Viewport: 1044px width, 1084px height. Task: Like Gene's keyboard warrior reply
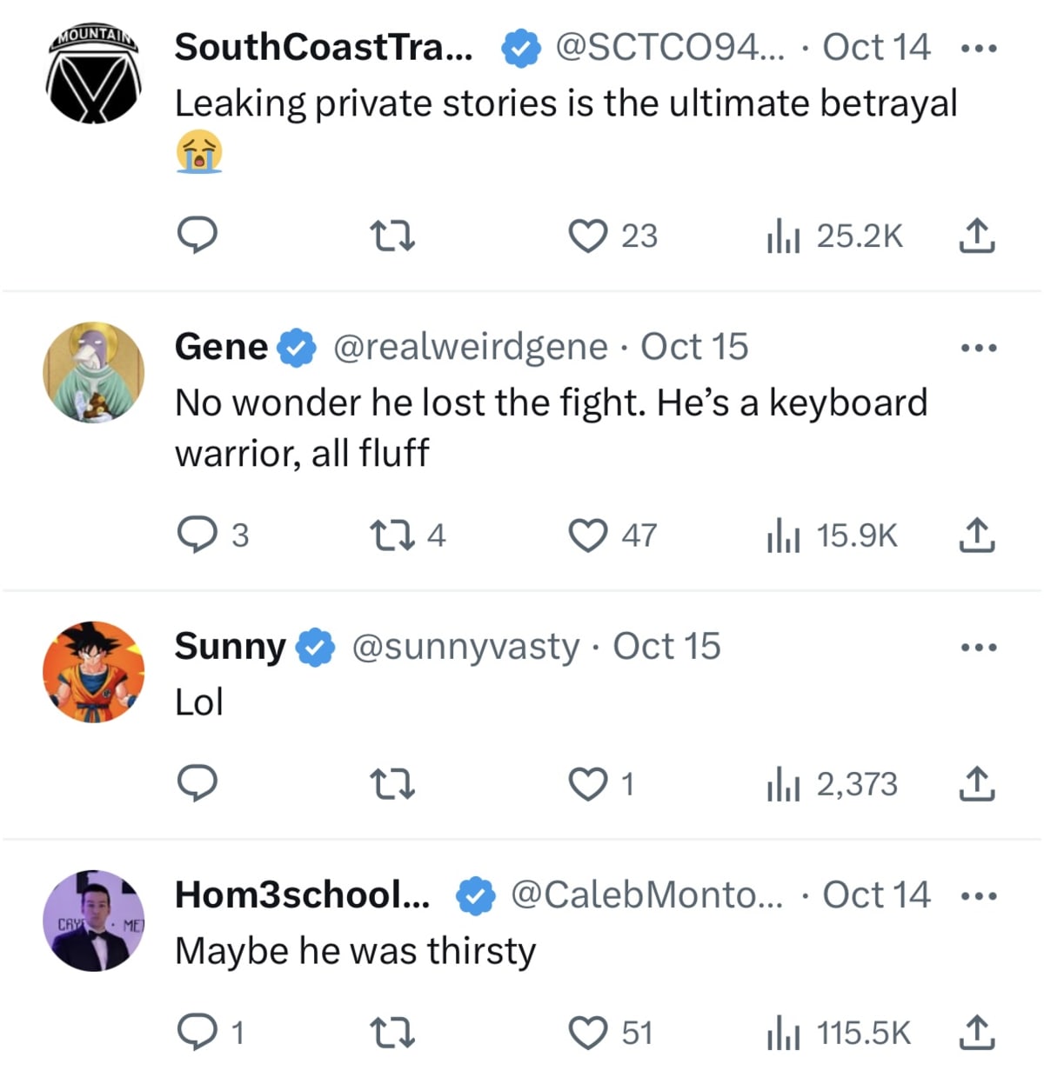591,535
